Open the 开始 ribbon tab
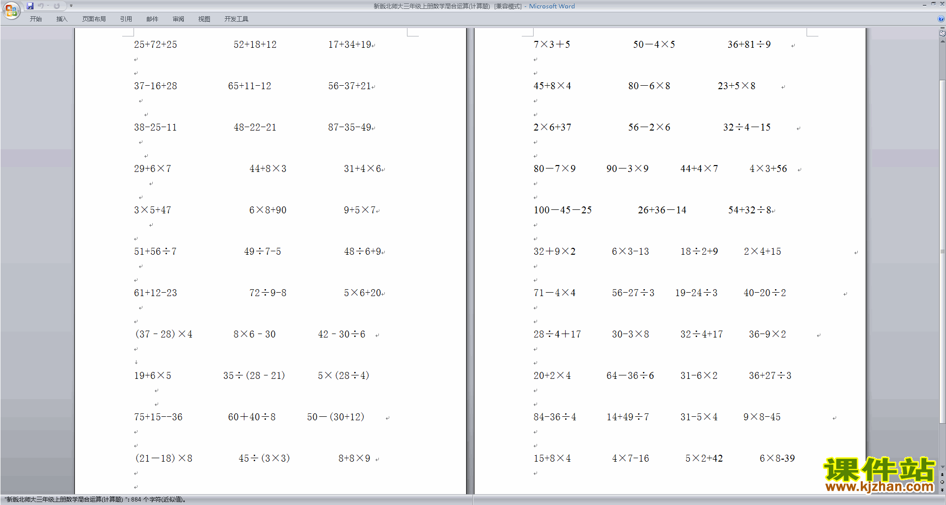This screenshot has height=505, width=946. point(35,19)
